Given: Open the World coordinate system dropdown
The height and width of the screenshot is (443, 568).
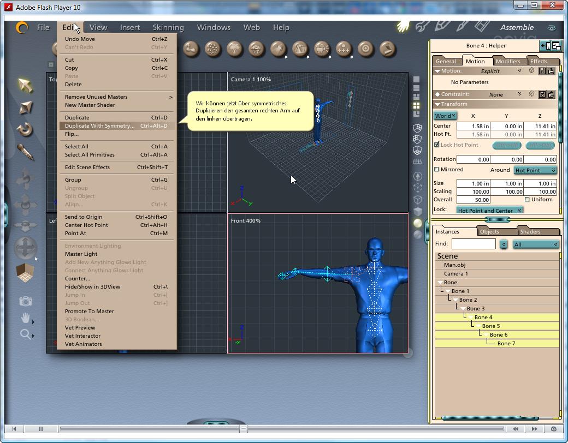Looking at the screenshot, I should pyautogui.click(x=445, y=116).
